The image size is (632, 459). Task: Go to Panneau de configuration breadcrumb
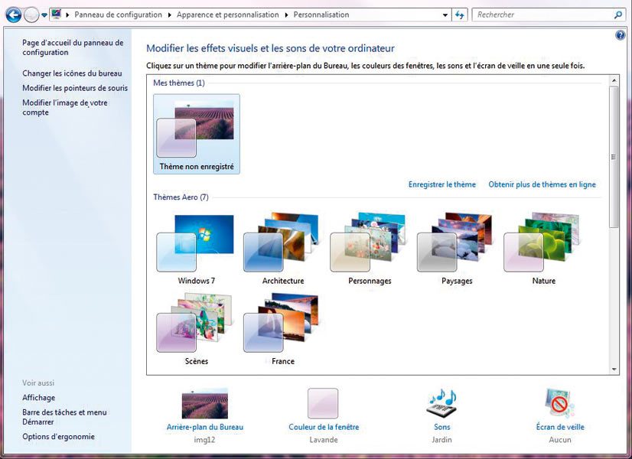[118, 15]
